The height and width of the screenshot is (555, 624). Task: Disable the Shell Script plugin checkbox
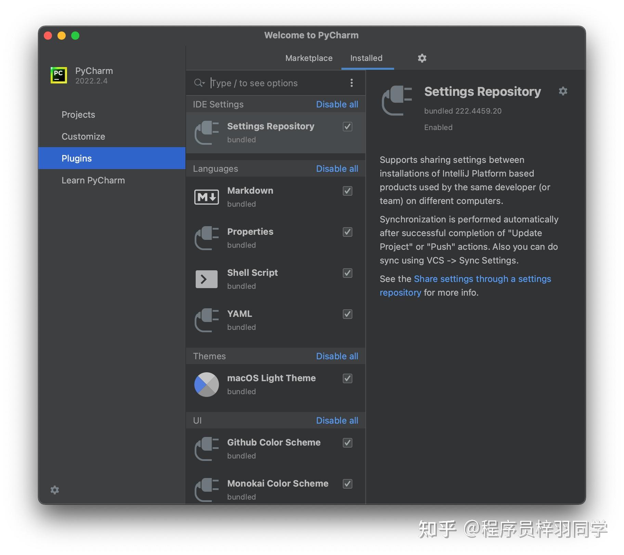coord(348,273)
